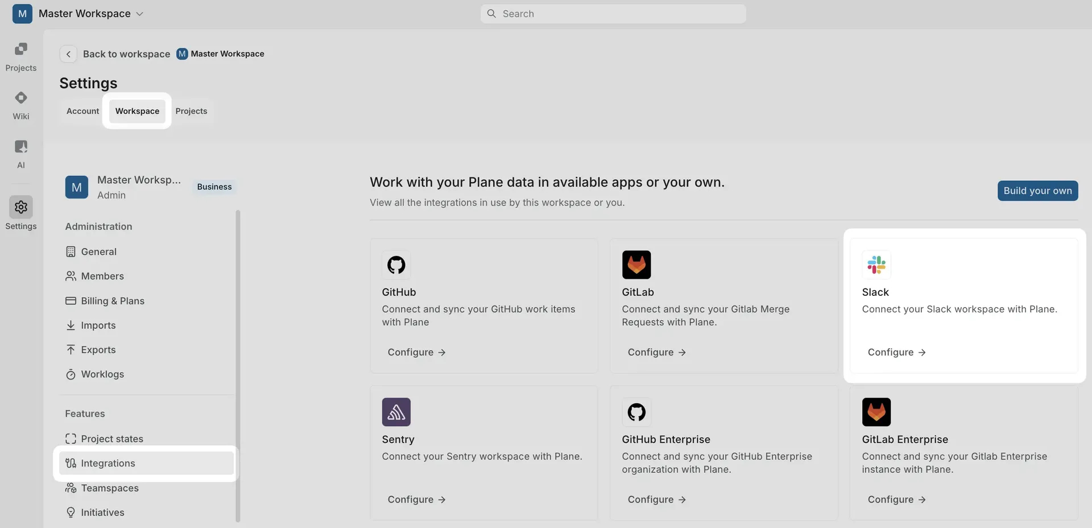Click the GitHub logo on GitHub card
Viewport: 1092px width, 528px height.
396,265
